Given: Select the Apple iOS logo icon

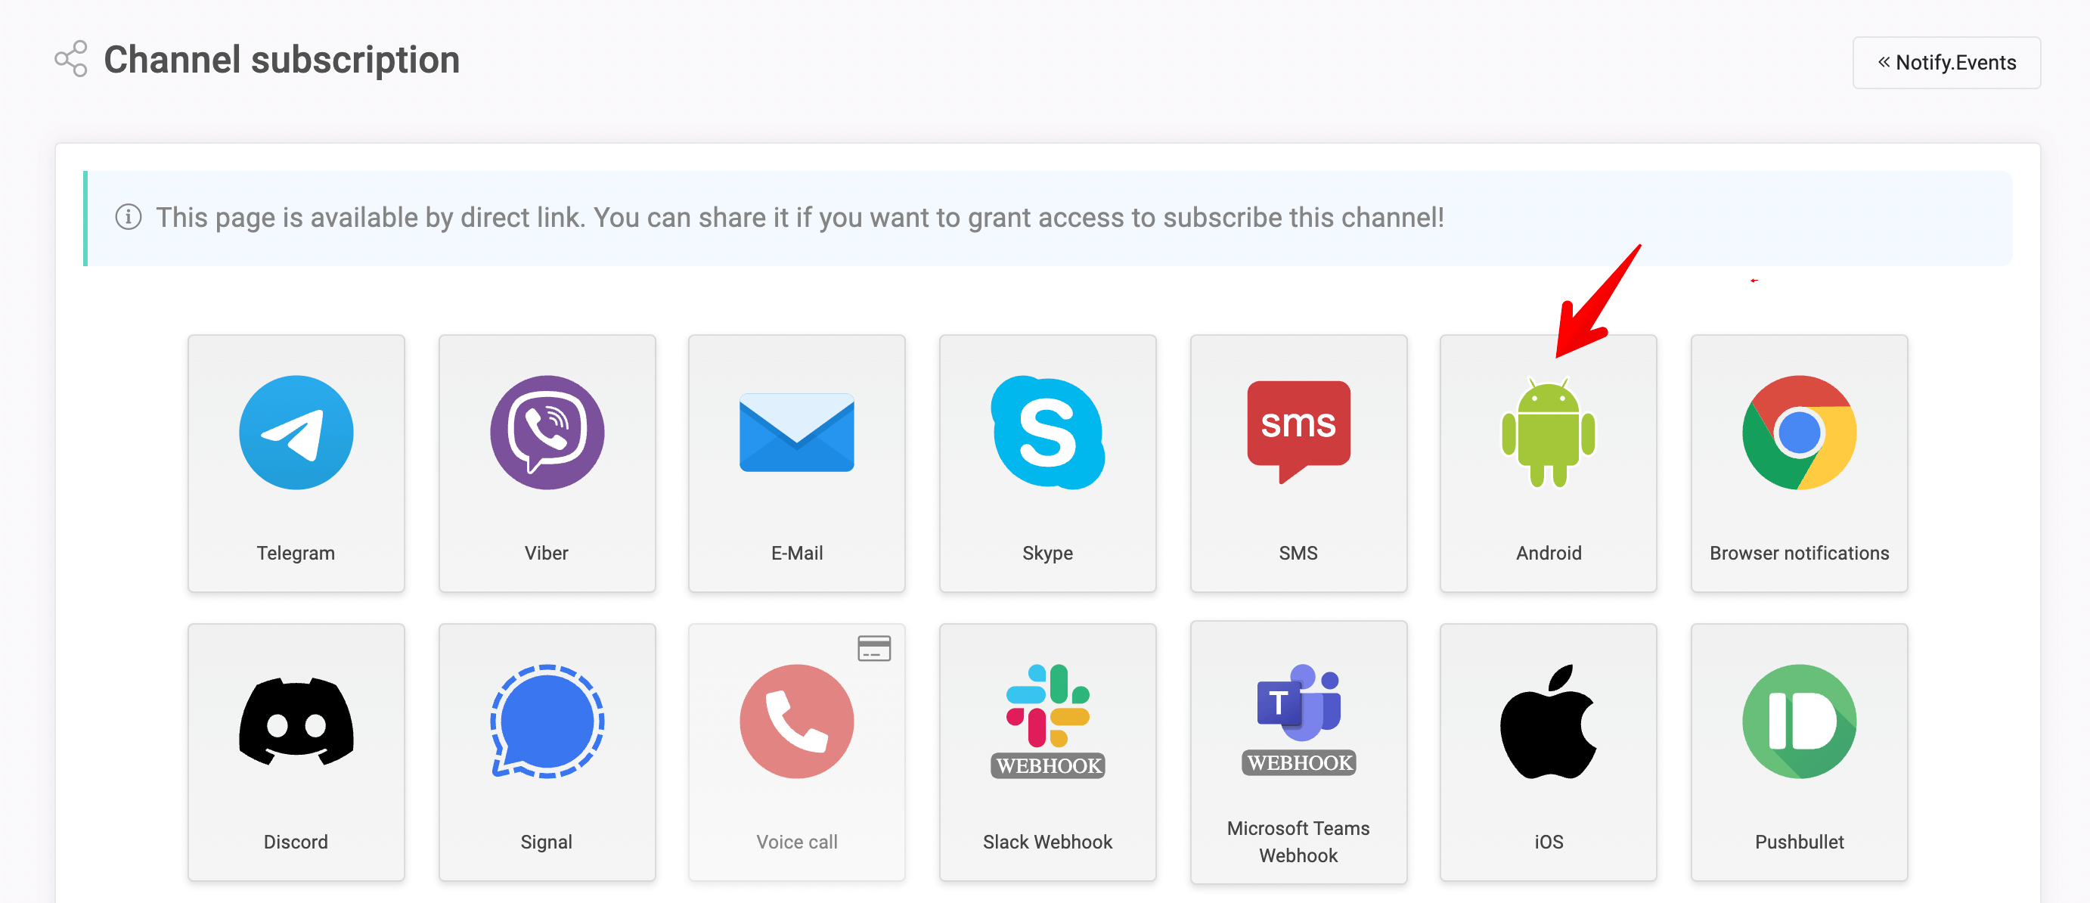Looking at the screenshot, I should pos(1548,721).
